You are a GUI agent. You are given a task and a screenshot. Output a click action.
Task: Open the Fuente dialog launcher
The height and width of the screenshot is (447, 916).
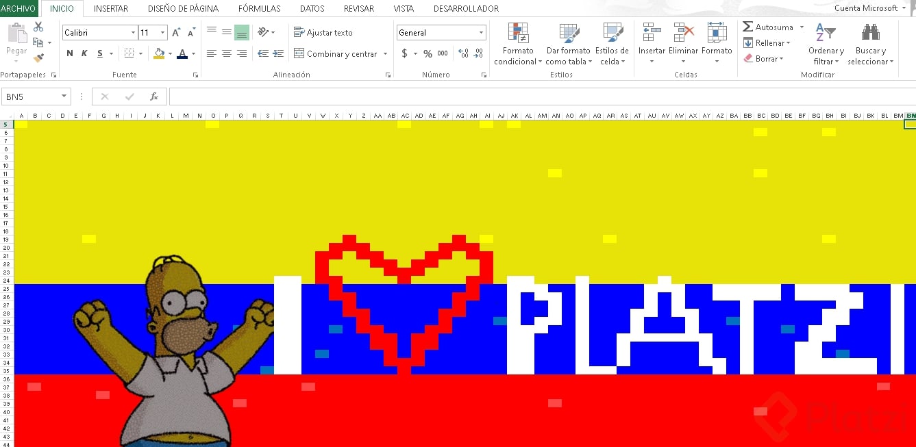[195, 75]
